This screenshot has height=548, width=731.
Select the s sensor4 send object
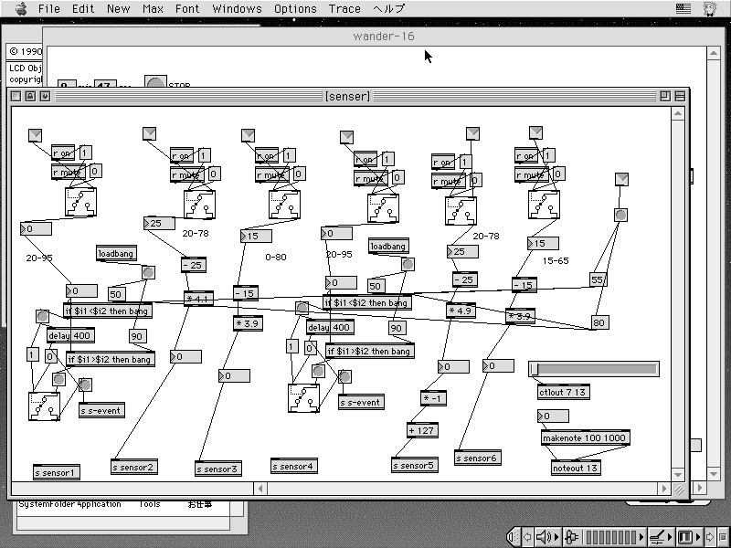[294, 466]
